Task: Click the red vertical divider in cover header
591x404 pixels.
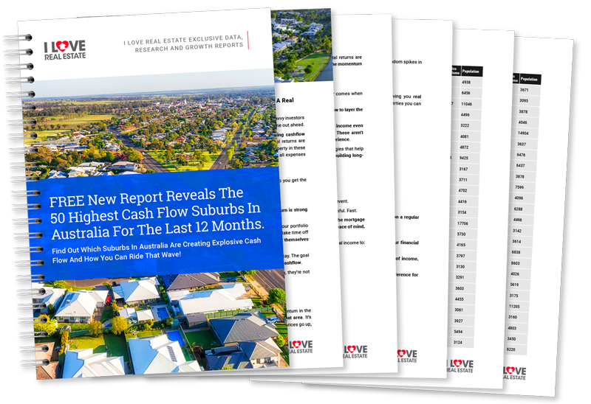Action: (249, 40)
